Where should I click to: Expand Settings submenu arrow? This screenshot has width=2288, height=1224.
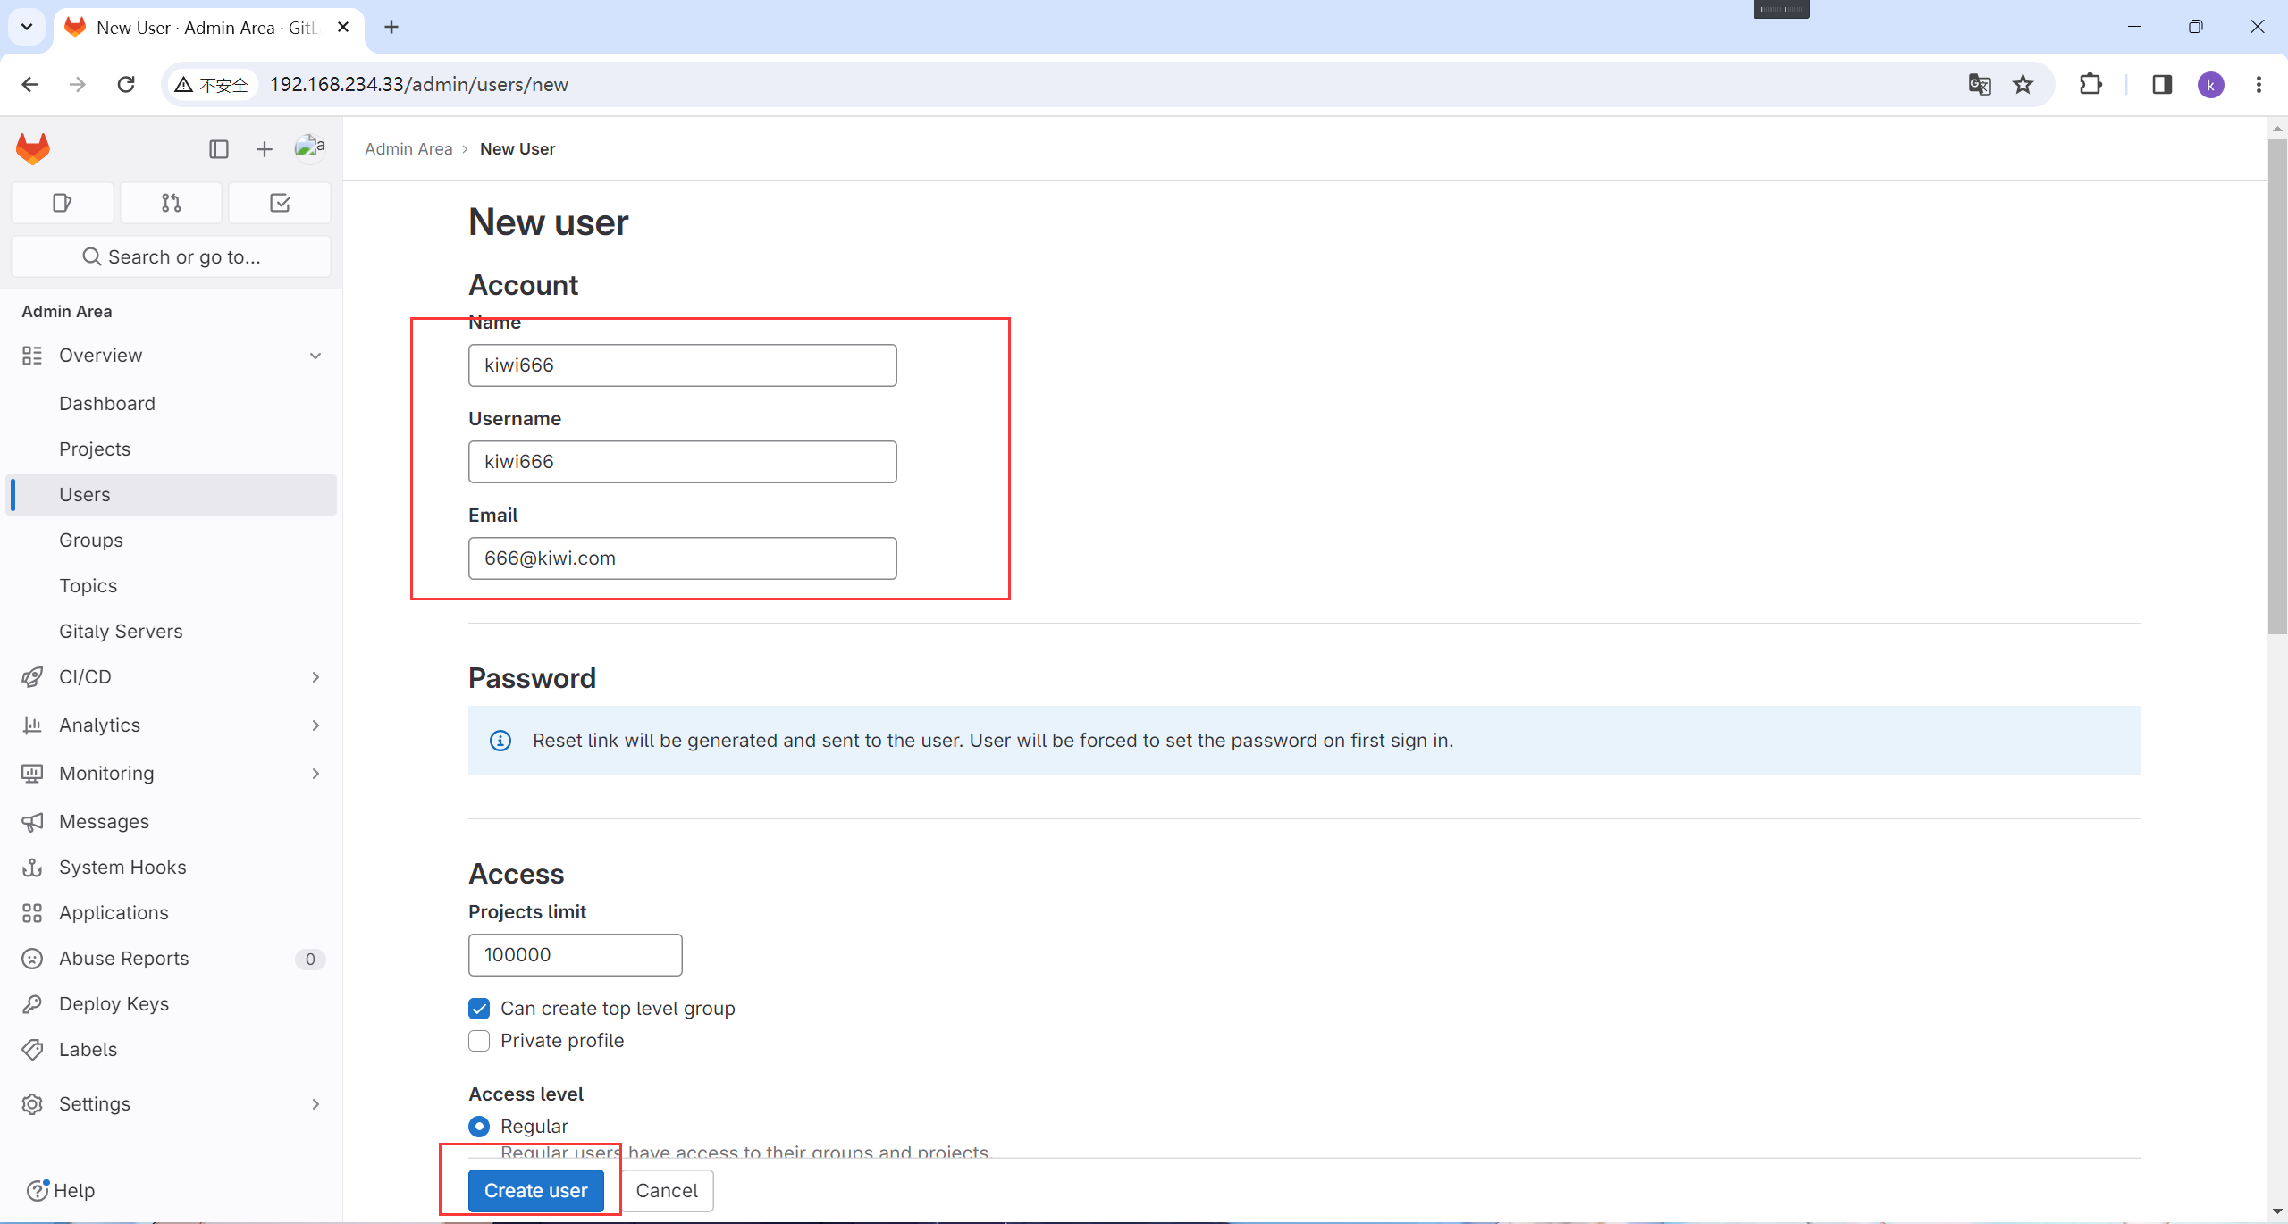tap(318, 1103)
